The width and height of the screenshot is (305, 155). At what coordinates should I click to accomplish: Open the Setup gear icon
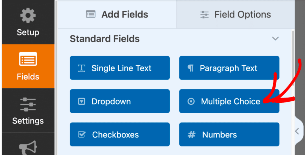pyautogui.click(x=28, y=16)
